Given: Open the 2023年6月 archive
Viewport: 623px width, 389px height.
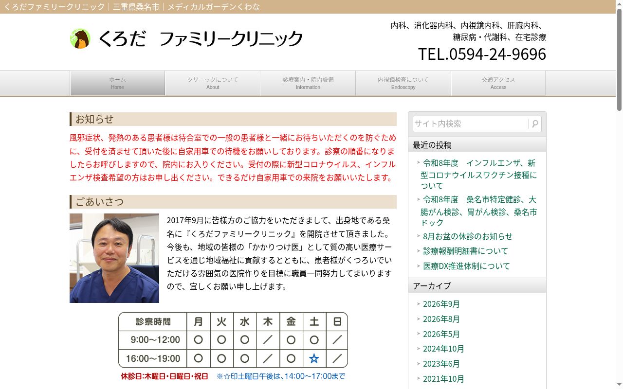Looking at the screenshot, I should [441, 364].
